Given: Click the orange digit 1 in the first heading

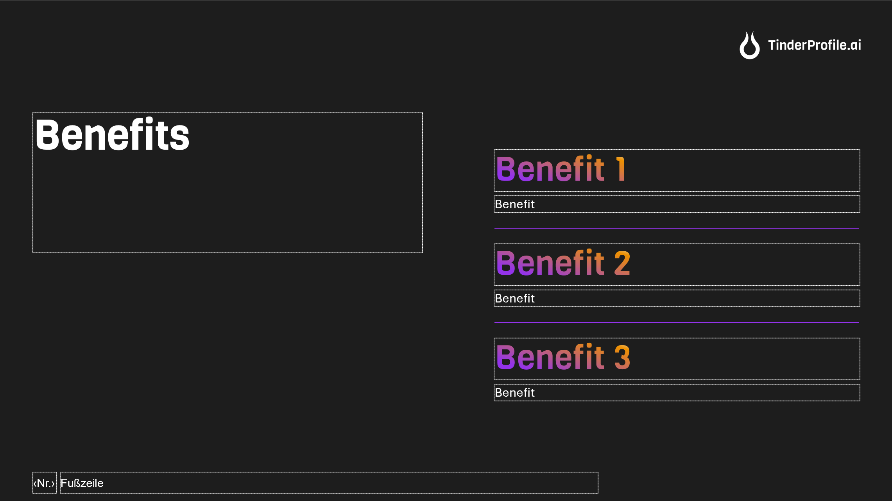Looking at the screenshot, I should [x=620, y=169].
